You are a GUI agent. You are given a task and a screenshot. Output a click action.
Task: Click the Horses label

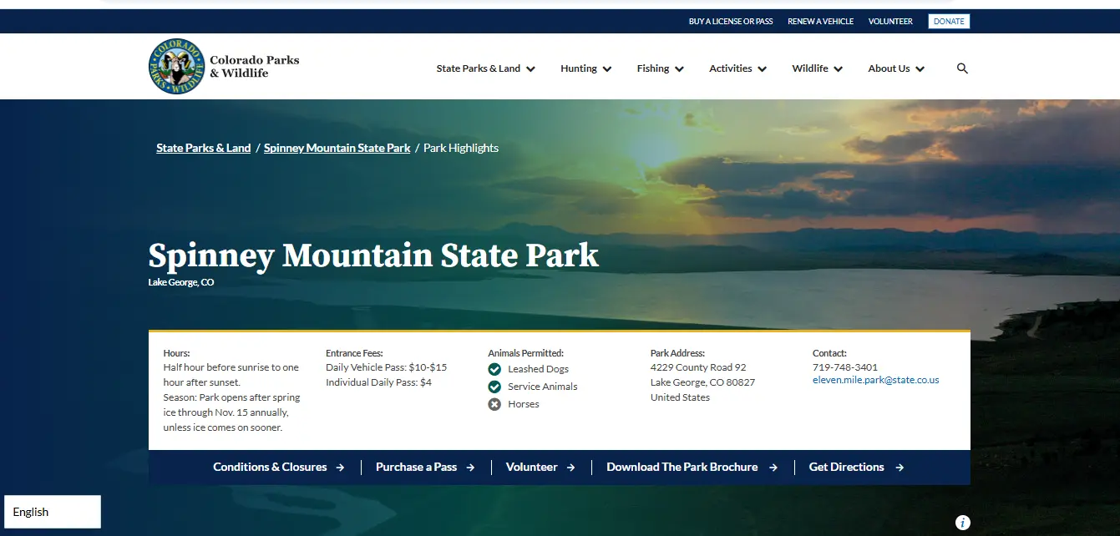click(524, 404)
